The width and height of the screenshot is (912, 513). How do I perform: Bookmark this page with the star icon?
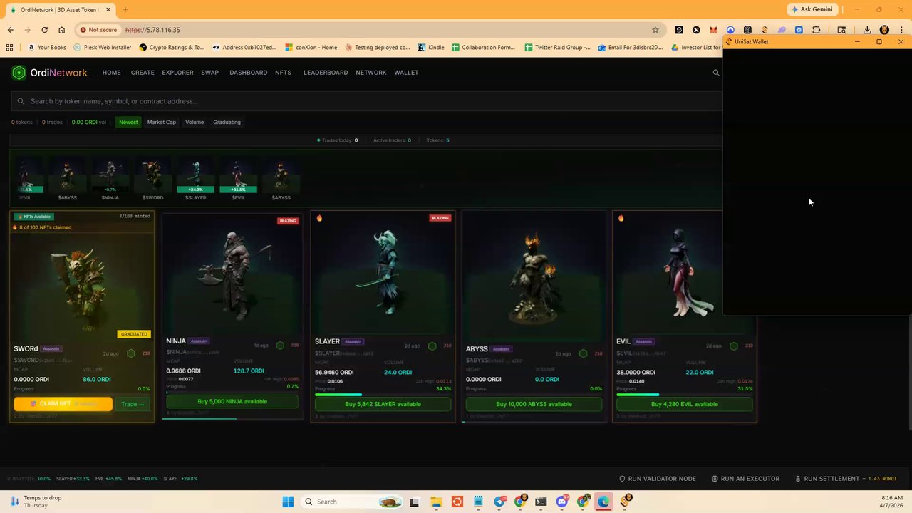point(655,30)
